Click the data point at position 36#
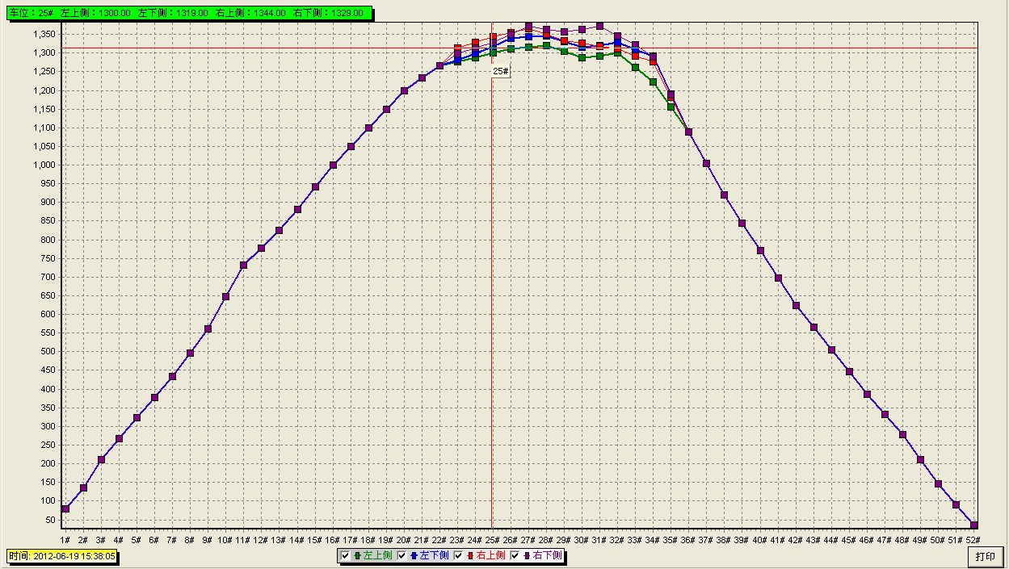 (x=688, y=132)
